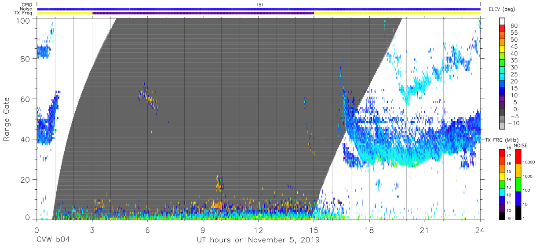
Task: Click the red segment of the ELEV color bar
Action: coord(502,28)
